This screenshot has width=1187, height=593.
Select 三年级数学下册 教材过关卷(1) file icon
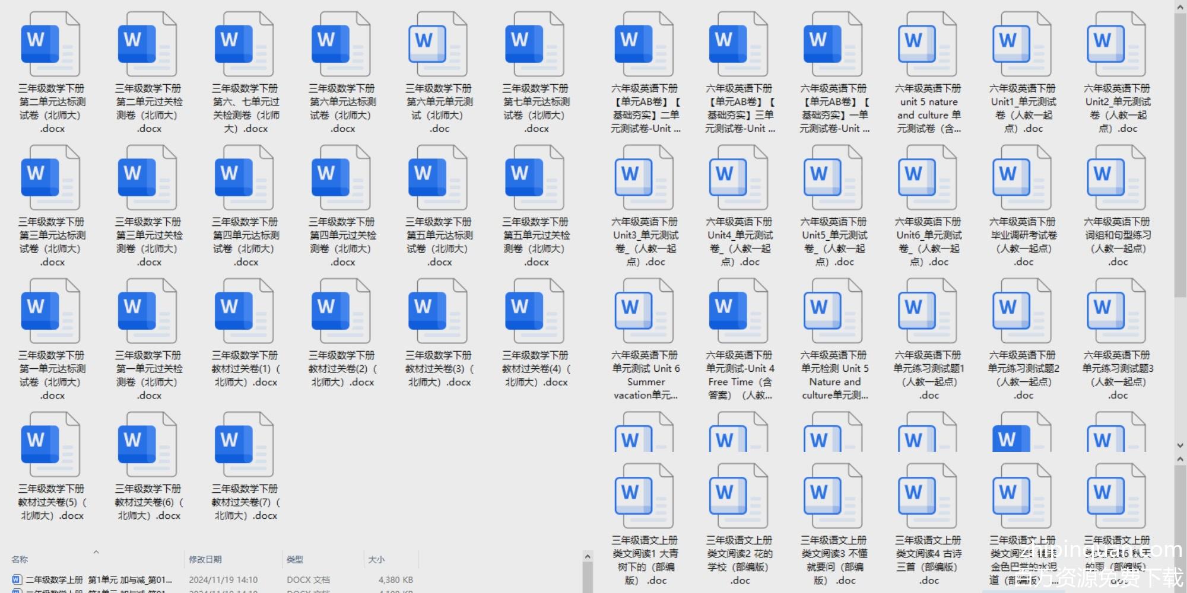(244, 311)
